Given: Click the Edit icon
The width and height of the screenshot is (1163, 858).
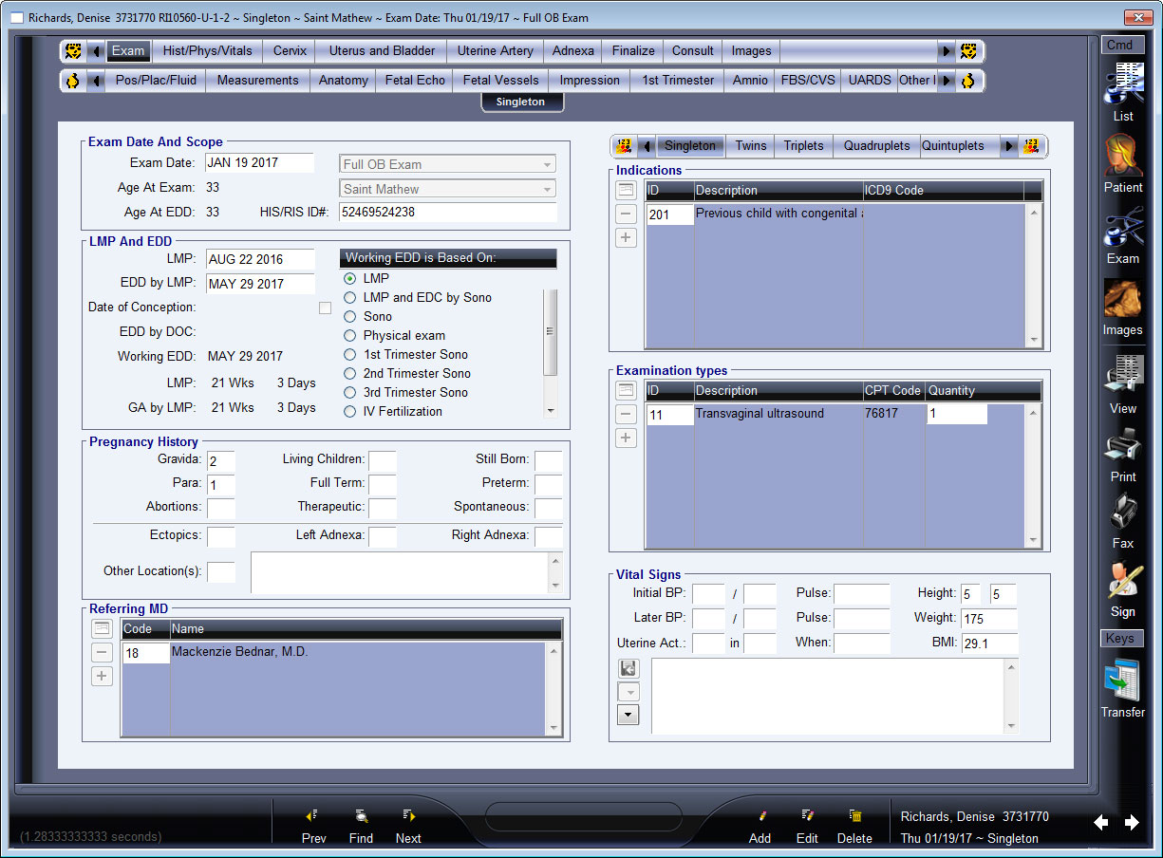Looking at the screenshot, I should point(807,815).
